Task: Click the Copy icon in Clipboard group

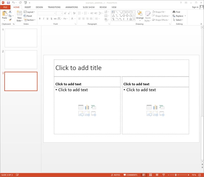Action: [x=10, y=16]
